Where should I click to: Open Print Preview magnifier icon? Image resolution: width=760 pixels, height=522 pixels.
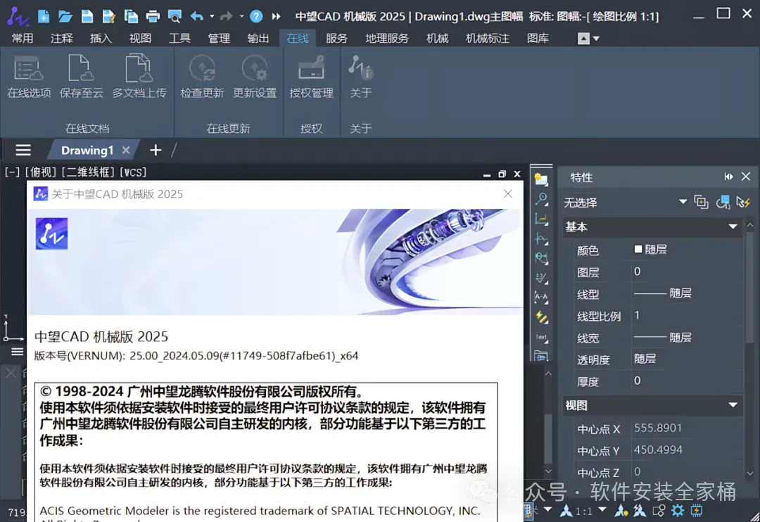click(x=175, y=16)
